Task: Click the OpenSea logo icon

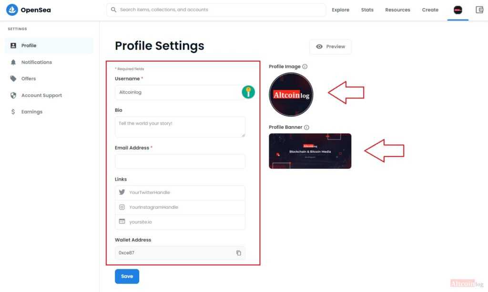Action: click(12, 10)
